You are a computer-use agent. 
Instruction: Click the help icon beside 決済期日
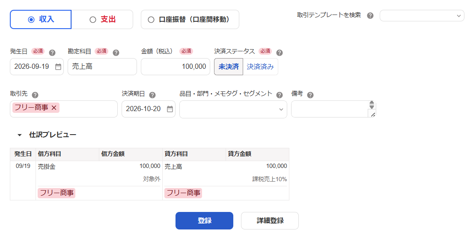pyautogui.click(x=152, y=95)
